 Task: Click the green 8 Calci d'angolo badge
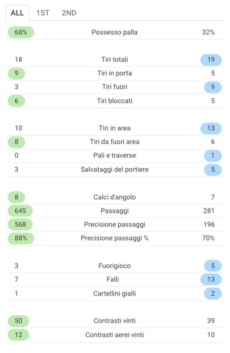(16, 197)
